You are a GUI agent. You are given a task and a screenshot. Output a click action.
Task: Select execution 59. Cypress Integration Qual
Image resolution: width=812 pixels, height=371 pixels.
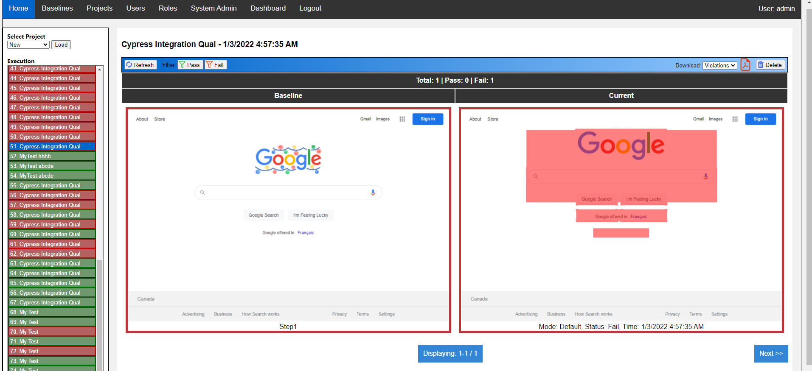point(52,225)
